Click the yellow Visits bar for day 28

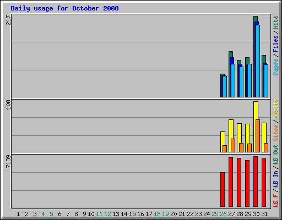point(239,133)
